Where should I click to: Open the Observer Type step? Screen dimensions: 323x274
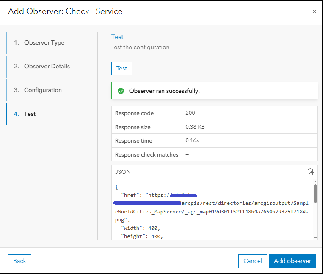44,42
